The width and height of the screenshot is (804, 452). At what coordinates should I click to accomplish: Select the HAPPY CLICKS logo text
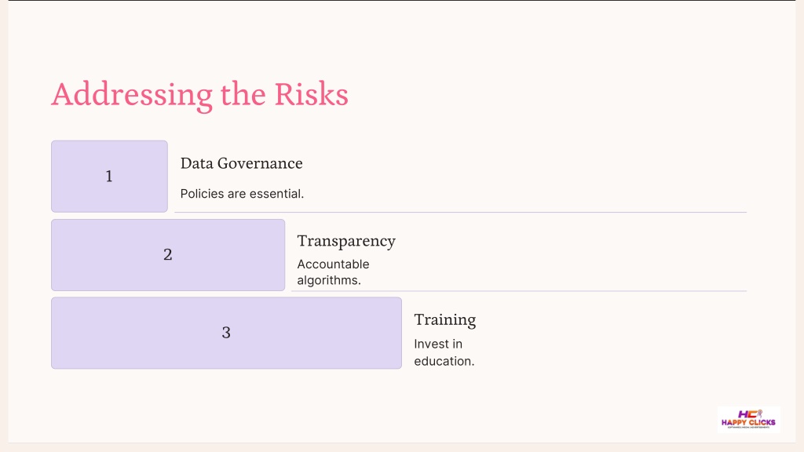coord(748,423)
